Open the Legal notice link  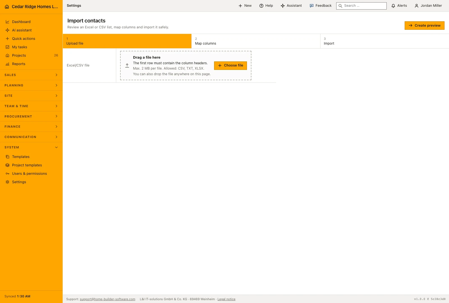[x=226, y=299]
